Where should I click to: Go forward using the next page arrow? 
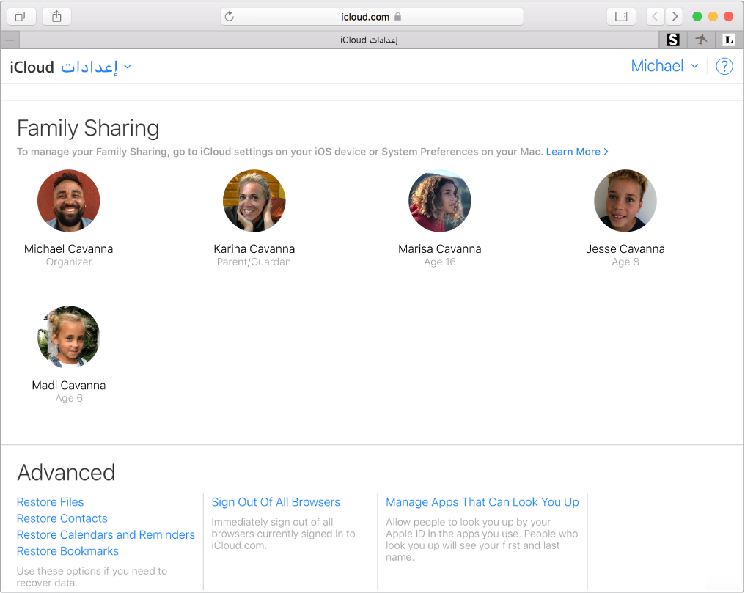pyautogui.click(x=674, y=15)
